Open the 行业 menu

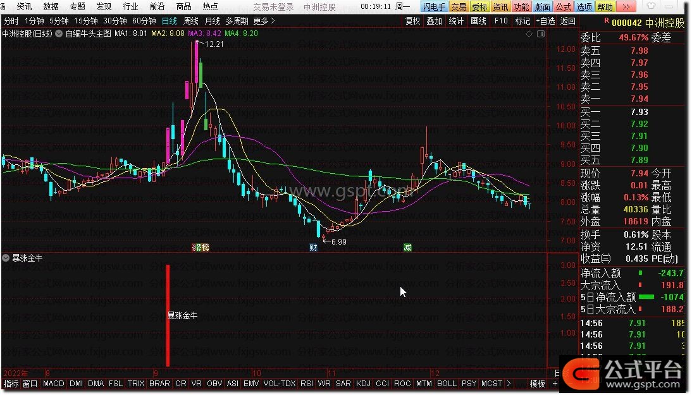(130, 6)
